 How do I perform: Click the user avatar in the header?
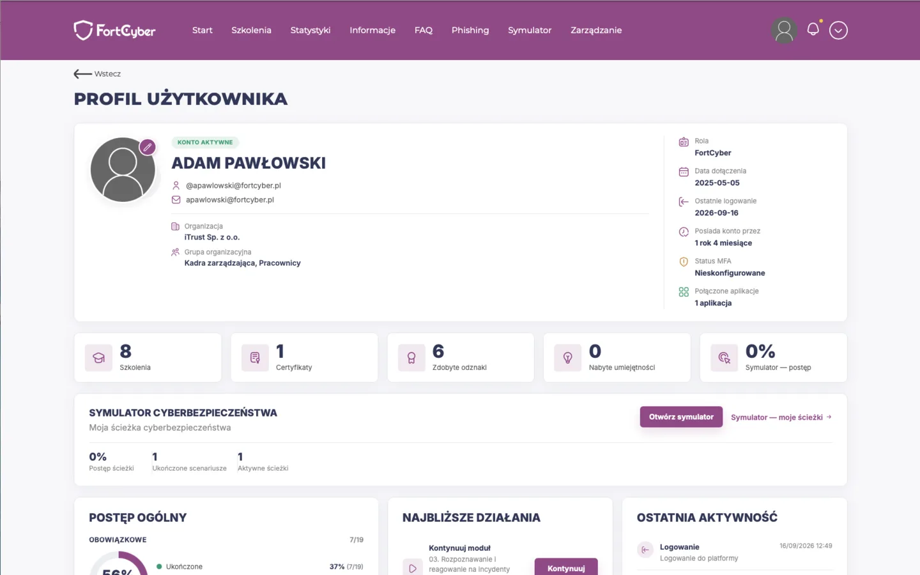click(x=784, y=30)
